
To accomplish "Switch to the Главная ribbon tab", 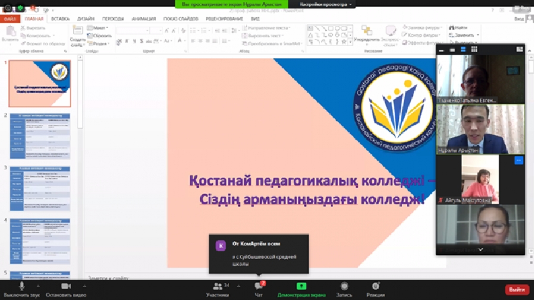I will 34,19.
